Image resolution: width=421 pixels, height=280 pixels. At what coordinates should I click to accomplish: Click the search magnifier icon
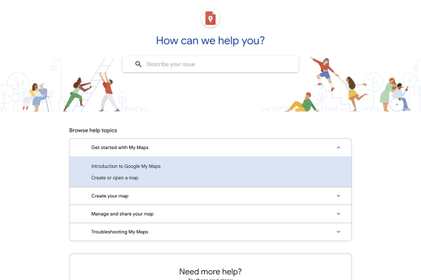(138, 64)
